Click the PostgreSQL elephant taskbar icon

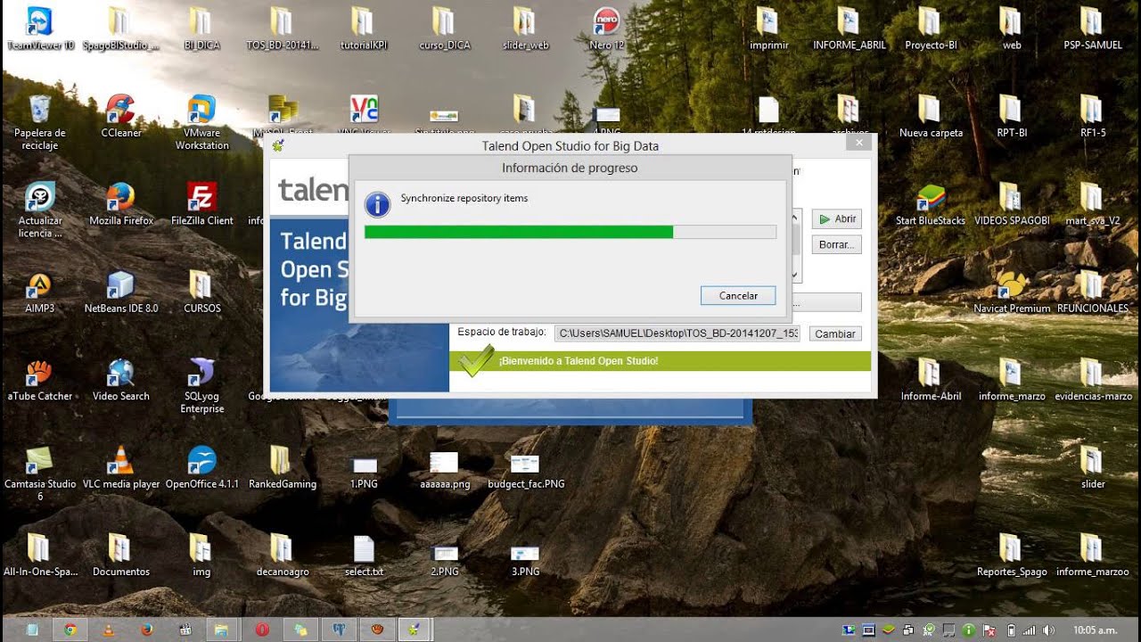[x=339, y=630]
